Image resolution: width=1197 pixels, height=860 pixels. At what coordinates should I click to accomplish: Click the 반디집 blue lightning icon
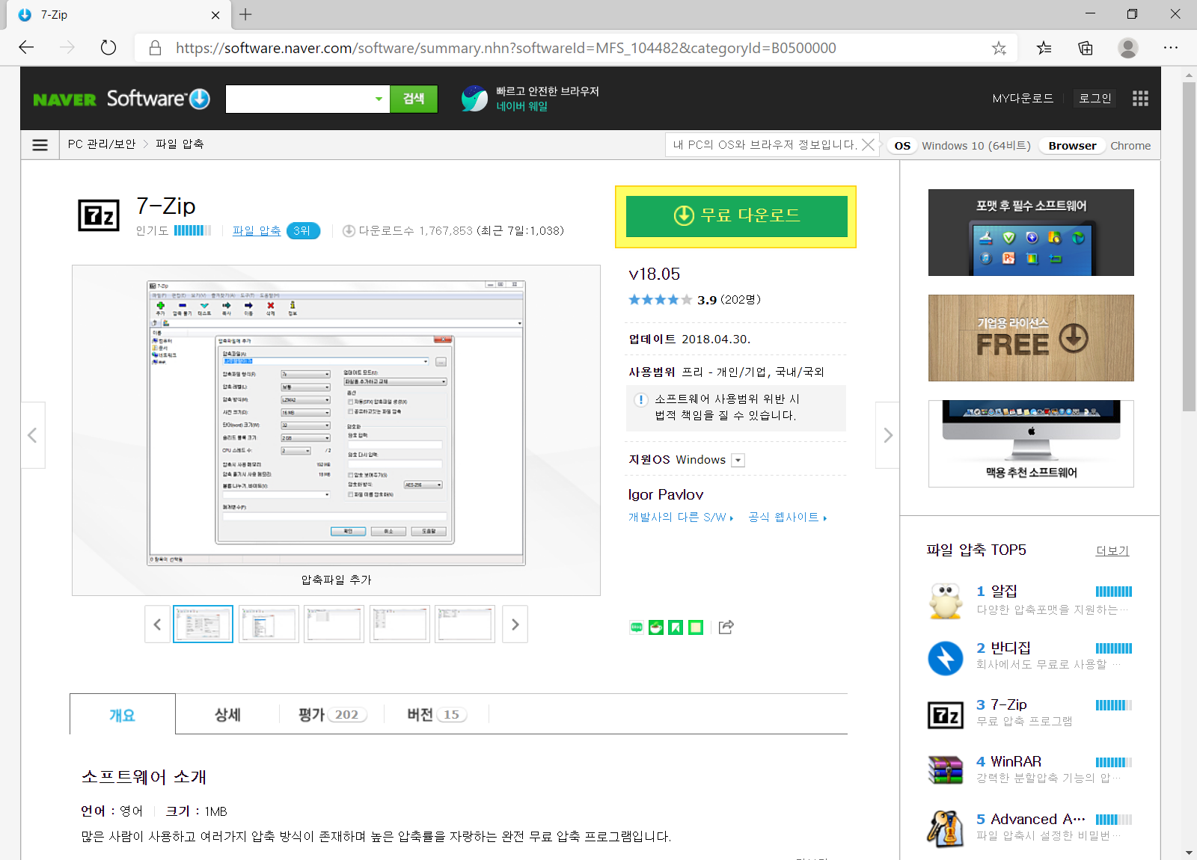tap(946, 658)
